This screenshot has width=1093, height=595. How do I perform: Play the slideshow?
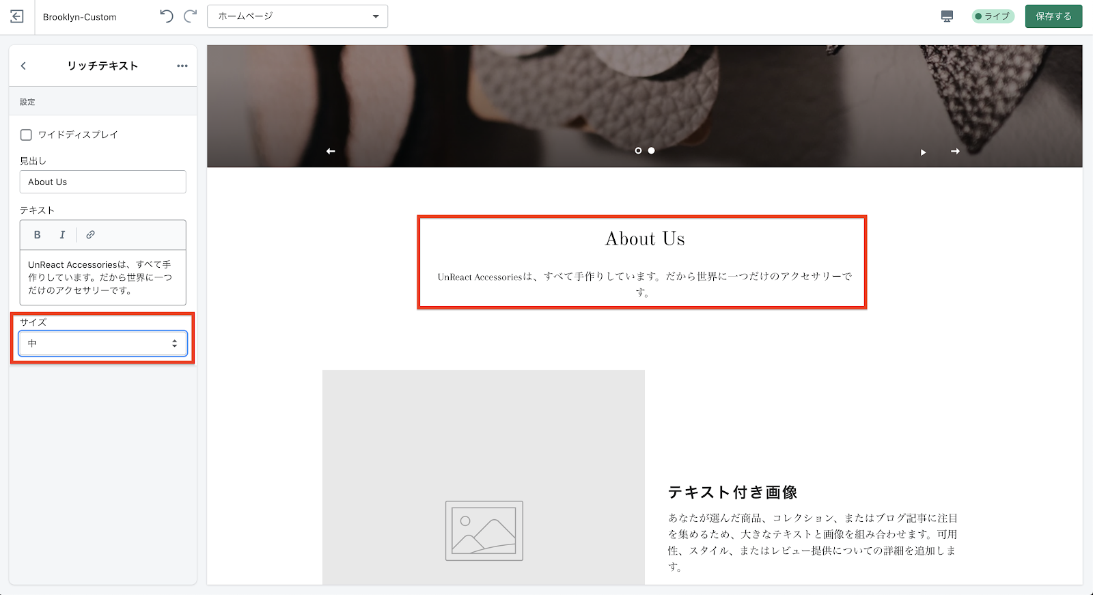tap(923, 152)
